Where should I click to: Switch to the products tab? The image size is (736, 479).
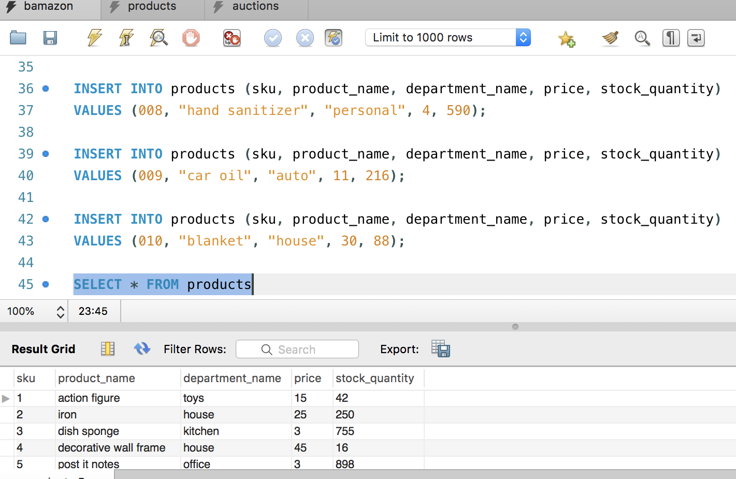(x=152, y=7)
